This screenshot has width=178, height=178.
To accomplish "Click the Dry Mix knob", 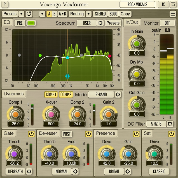I will click(x=137, y=74).
